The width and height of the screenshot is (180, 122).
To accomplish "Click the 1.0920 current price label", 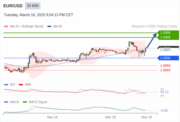I will (x=165, y=50).
